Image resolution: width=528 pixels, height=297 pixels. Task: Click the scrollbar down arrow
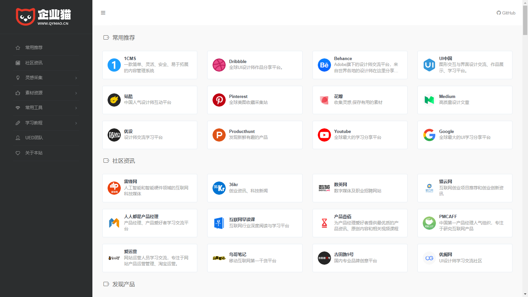pyautogui.click(x=525, y=294)
